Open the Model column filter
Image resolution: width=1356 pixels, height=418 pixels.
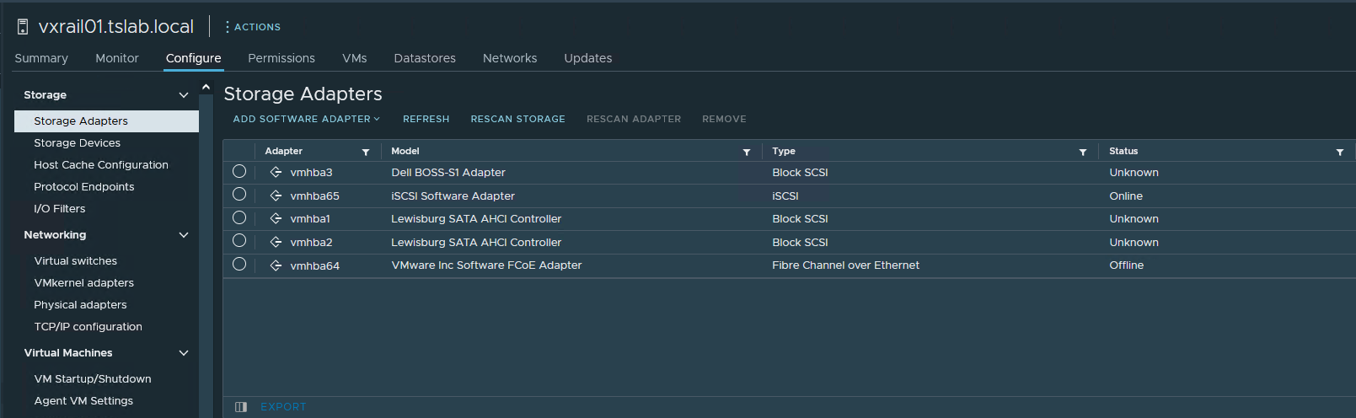click(747, 152)
